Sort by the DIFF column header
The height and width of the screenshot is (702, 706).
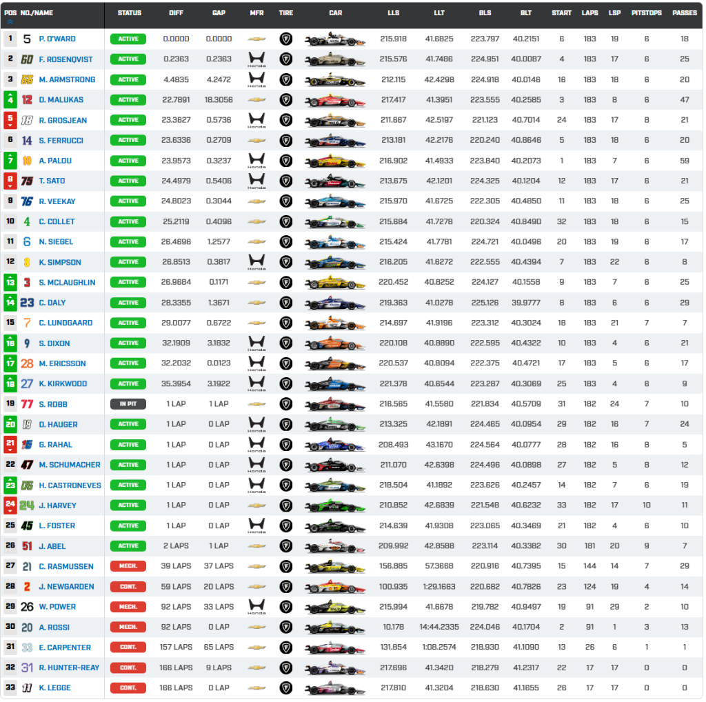click(176, 13)
